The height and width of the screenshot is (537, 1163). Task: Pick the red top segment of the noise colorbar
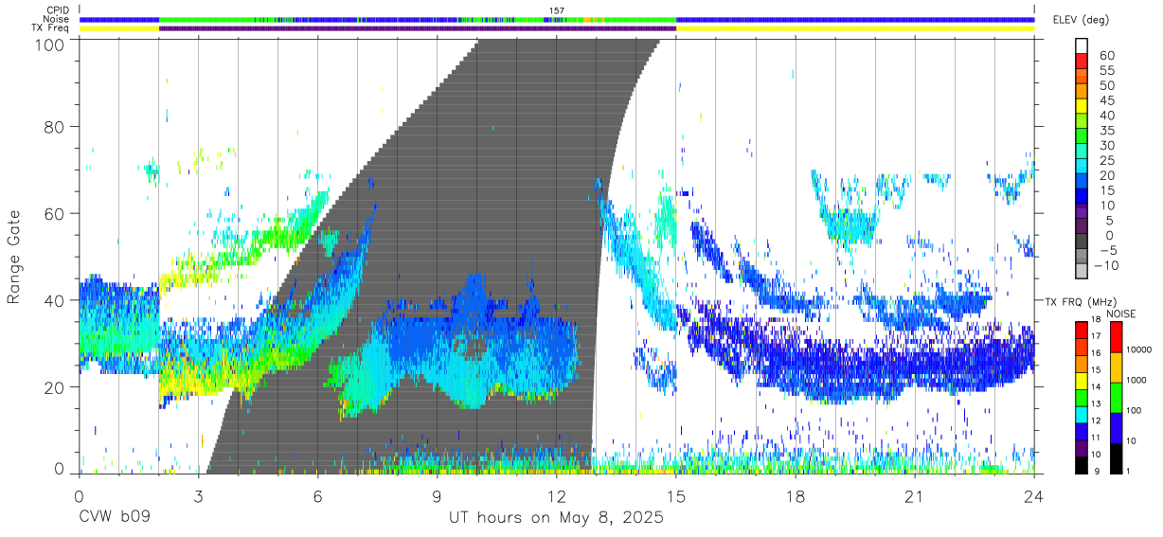coord(1116,337)
